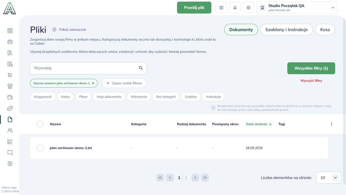Toggle the Księgowość category filter

tap(43, 97)
